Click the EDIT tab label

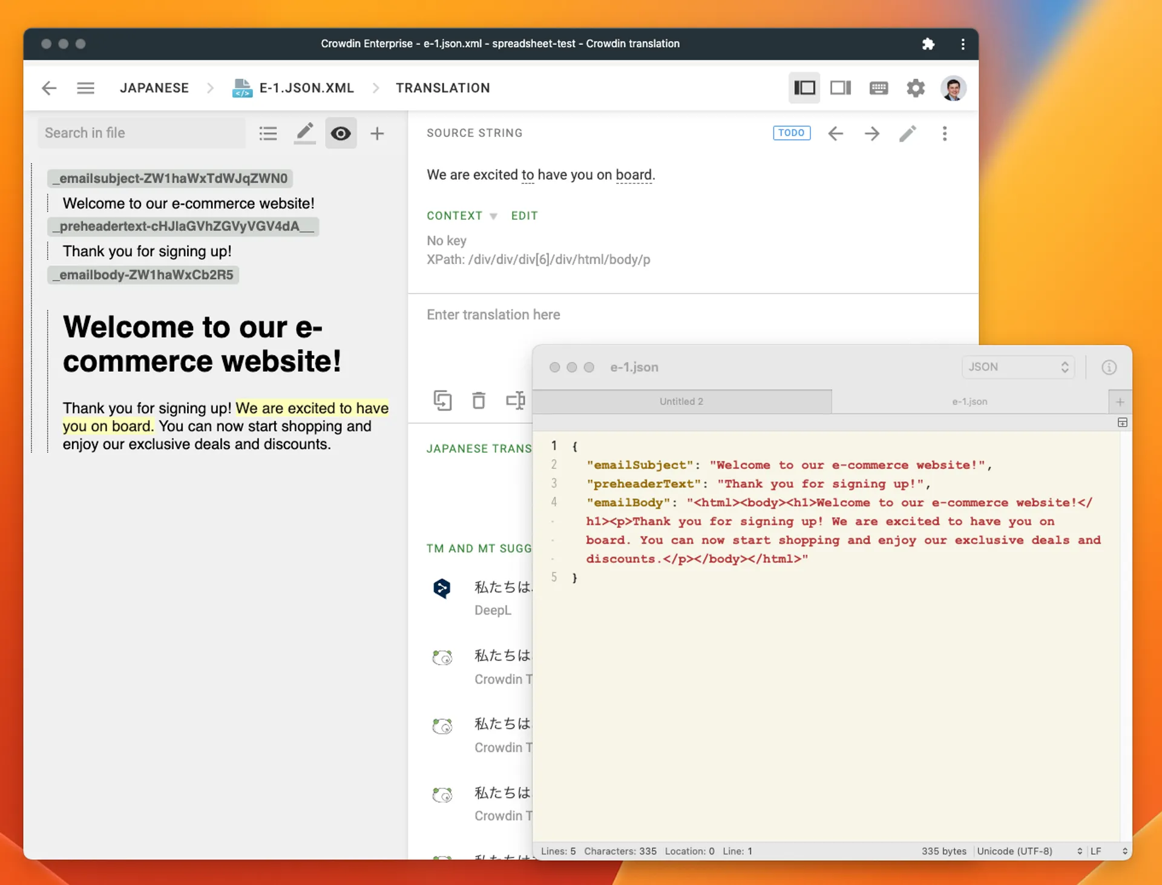[x=524, y=215]
